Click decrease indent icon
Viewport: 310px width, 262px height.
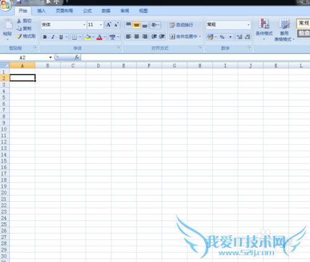coord(154,37)
